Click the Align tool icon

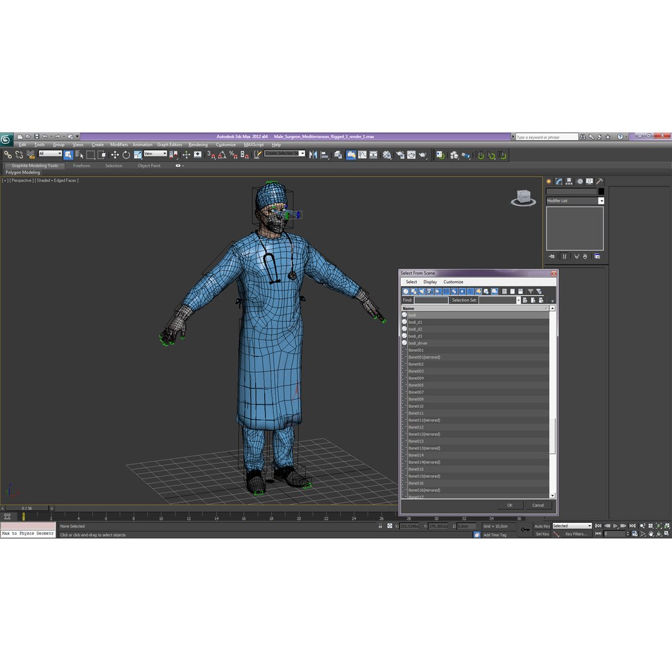tap(325, 155)
